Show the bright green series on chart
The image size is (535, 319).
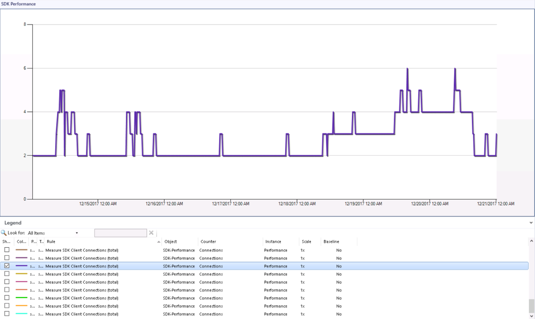[7, 298]
